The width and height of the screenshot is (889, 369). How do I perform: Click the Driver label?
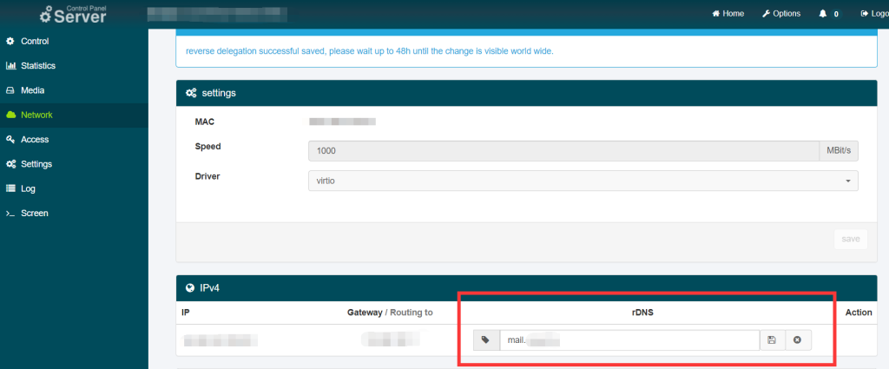click(207, 176)
